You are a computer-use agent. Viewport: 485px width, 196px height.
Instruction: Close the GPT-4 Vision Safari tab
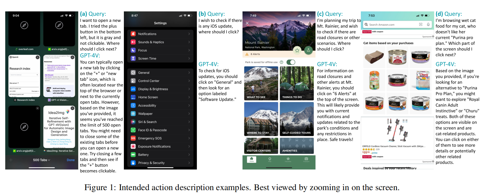click(72, 57)
